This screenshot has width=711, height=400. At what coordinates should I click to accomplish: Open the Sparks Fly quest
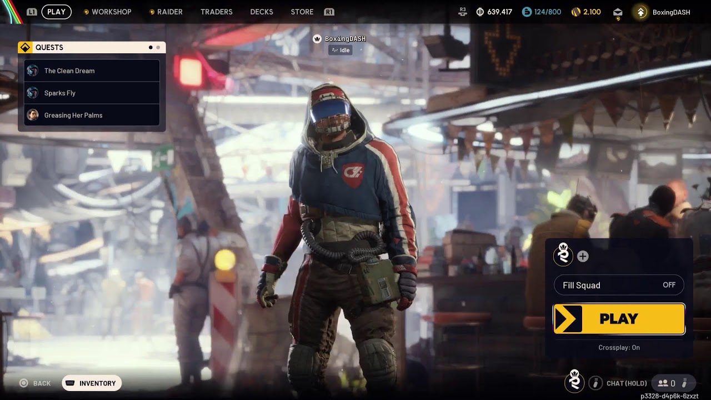click(92, 93)
